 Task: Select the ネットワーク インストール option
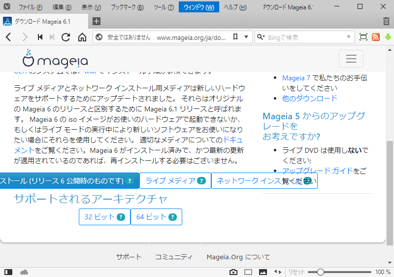pos(264,181)
